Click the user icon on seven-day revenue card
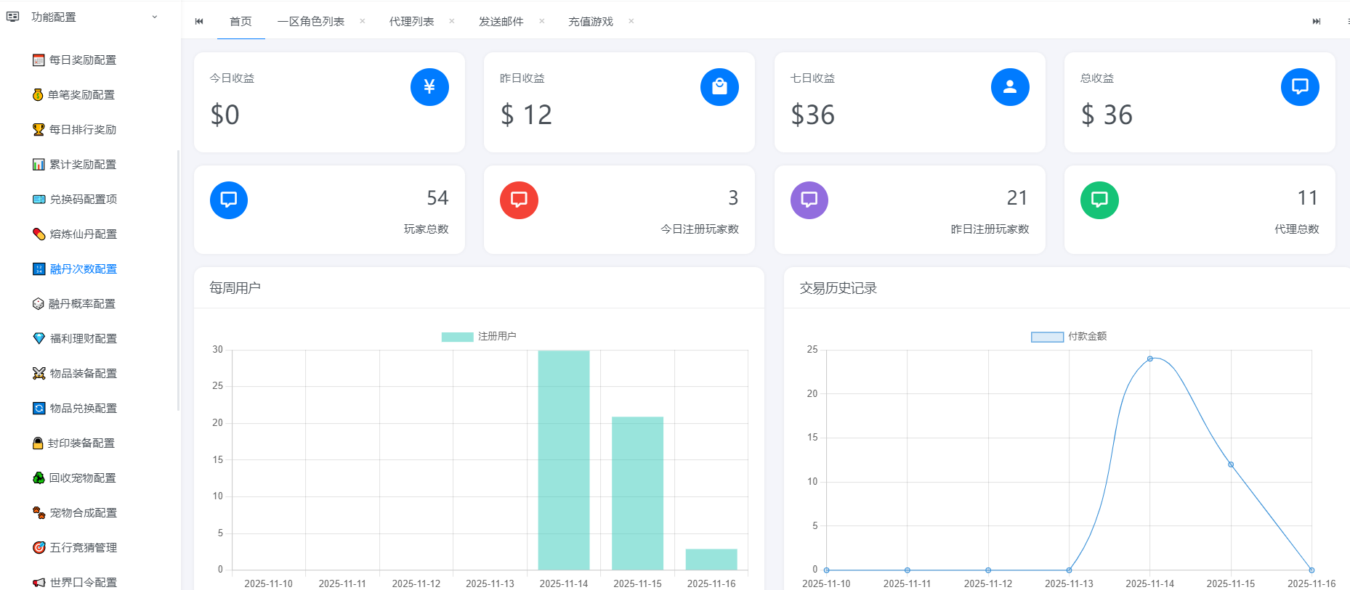The image size is (1350, 590). click(1009, 87)
